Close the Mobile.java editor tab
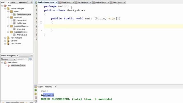The width and height of the screenshot is (183, 103). (x=73, y=2)
